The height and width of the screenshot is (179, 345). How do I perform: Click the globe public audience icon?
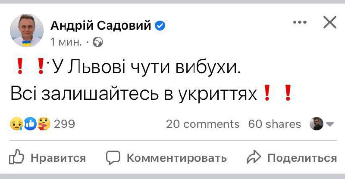99,42
